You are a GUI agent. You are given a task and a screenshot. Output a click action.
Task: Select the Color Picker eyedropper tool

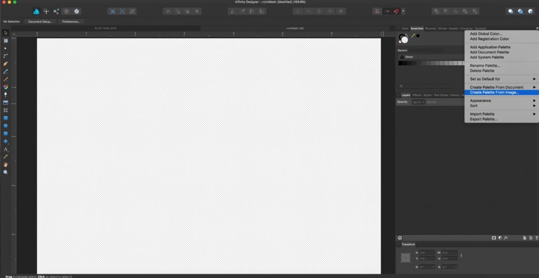coord(5,157)
